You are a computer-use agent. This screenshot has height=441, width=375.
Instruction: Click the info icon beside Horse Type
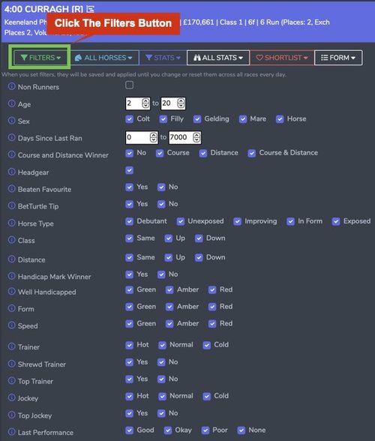(11, 223)
